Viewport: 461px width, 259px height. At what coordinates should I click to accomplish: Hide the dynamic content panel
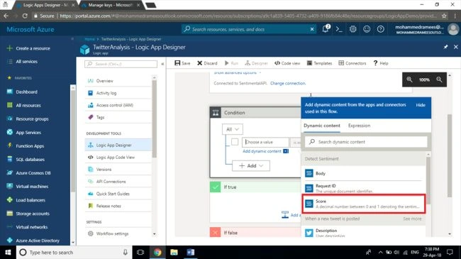click(x=421, y=105)
